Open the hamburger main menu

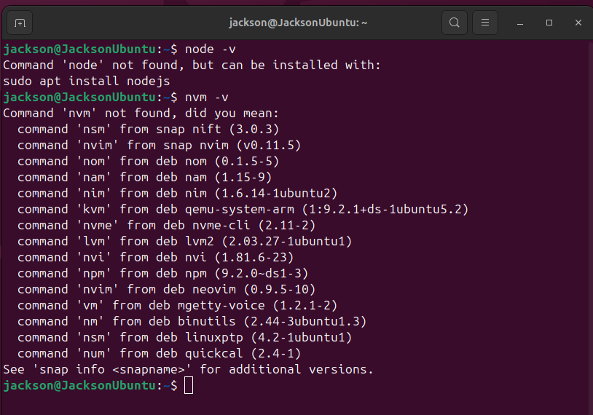484,23
